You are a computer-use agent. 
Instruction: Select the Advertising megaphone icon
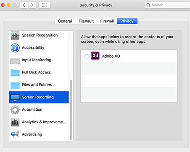click(x=15, y=135)
